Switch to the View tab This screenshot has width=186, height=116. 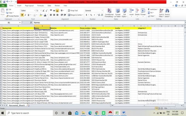point(65,5)
